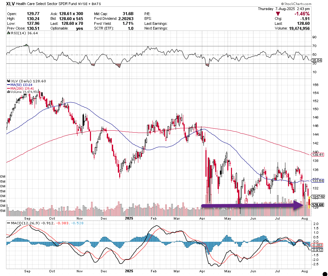
Task: Click the SCTR (ETF) value 1.0
Action: pos(131,28)
